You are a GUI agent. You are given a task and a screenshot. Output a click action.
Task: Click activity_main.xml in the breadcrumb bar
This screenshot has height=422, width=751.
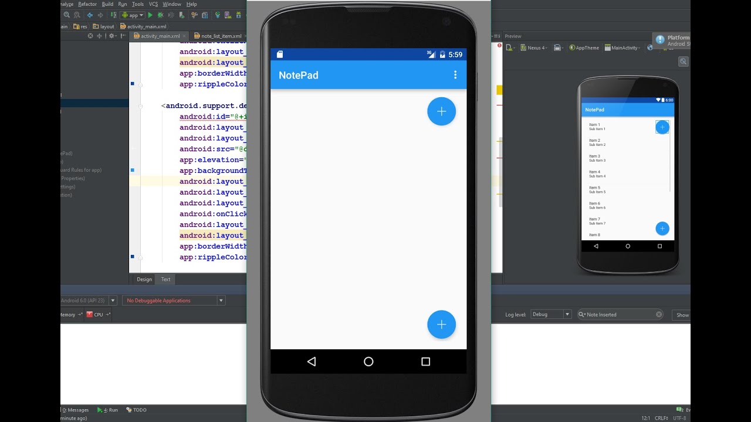tap(143, 26)
